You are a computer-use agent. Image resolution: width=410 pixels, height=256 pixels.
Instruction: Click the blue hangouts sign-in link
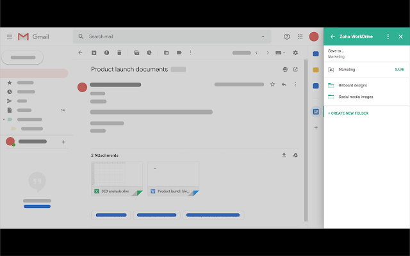(37, 206)
